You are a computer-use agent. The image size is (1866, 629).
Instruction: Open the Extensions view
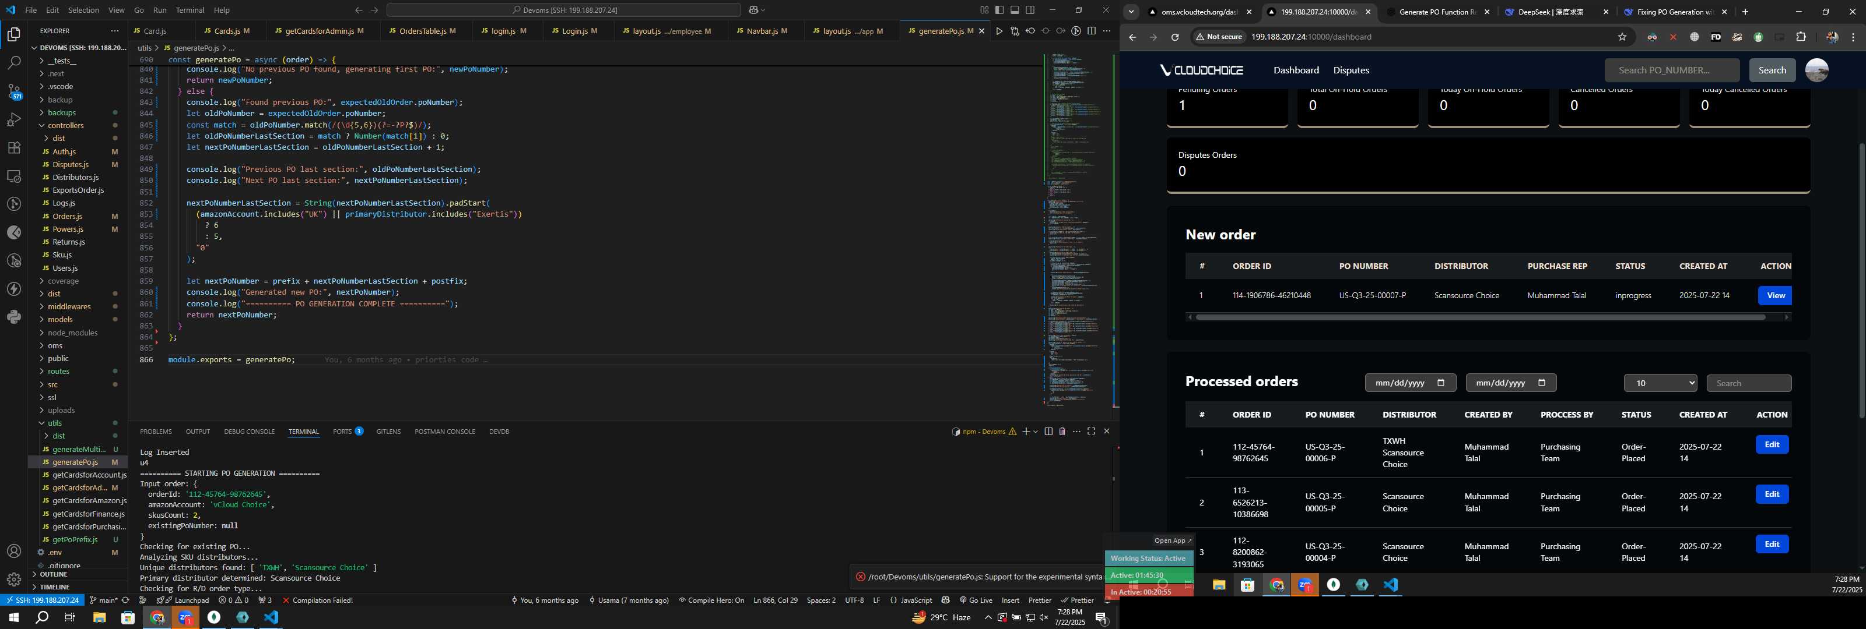pos(14,148)
